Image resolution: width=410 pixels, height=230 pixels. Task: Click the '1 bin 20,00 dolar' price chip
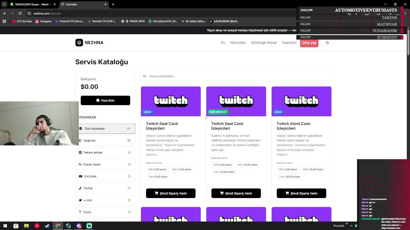coord(224,172)
